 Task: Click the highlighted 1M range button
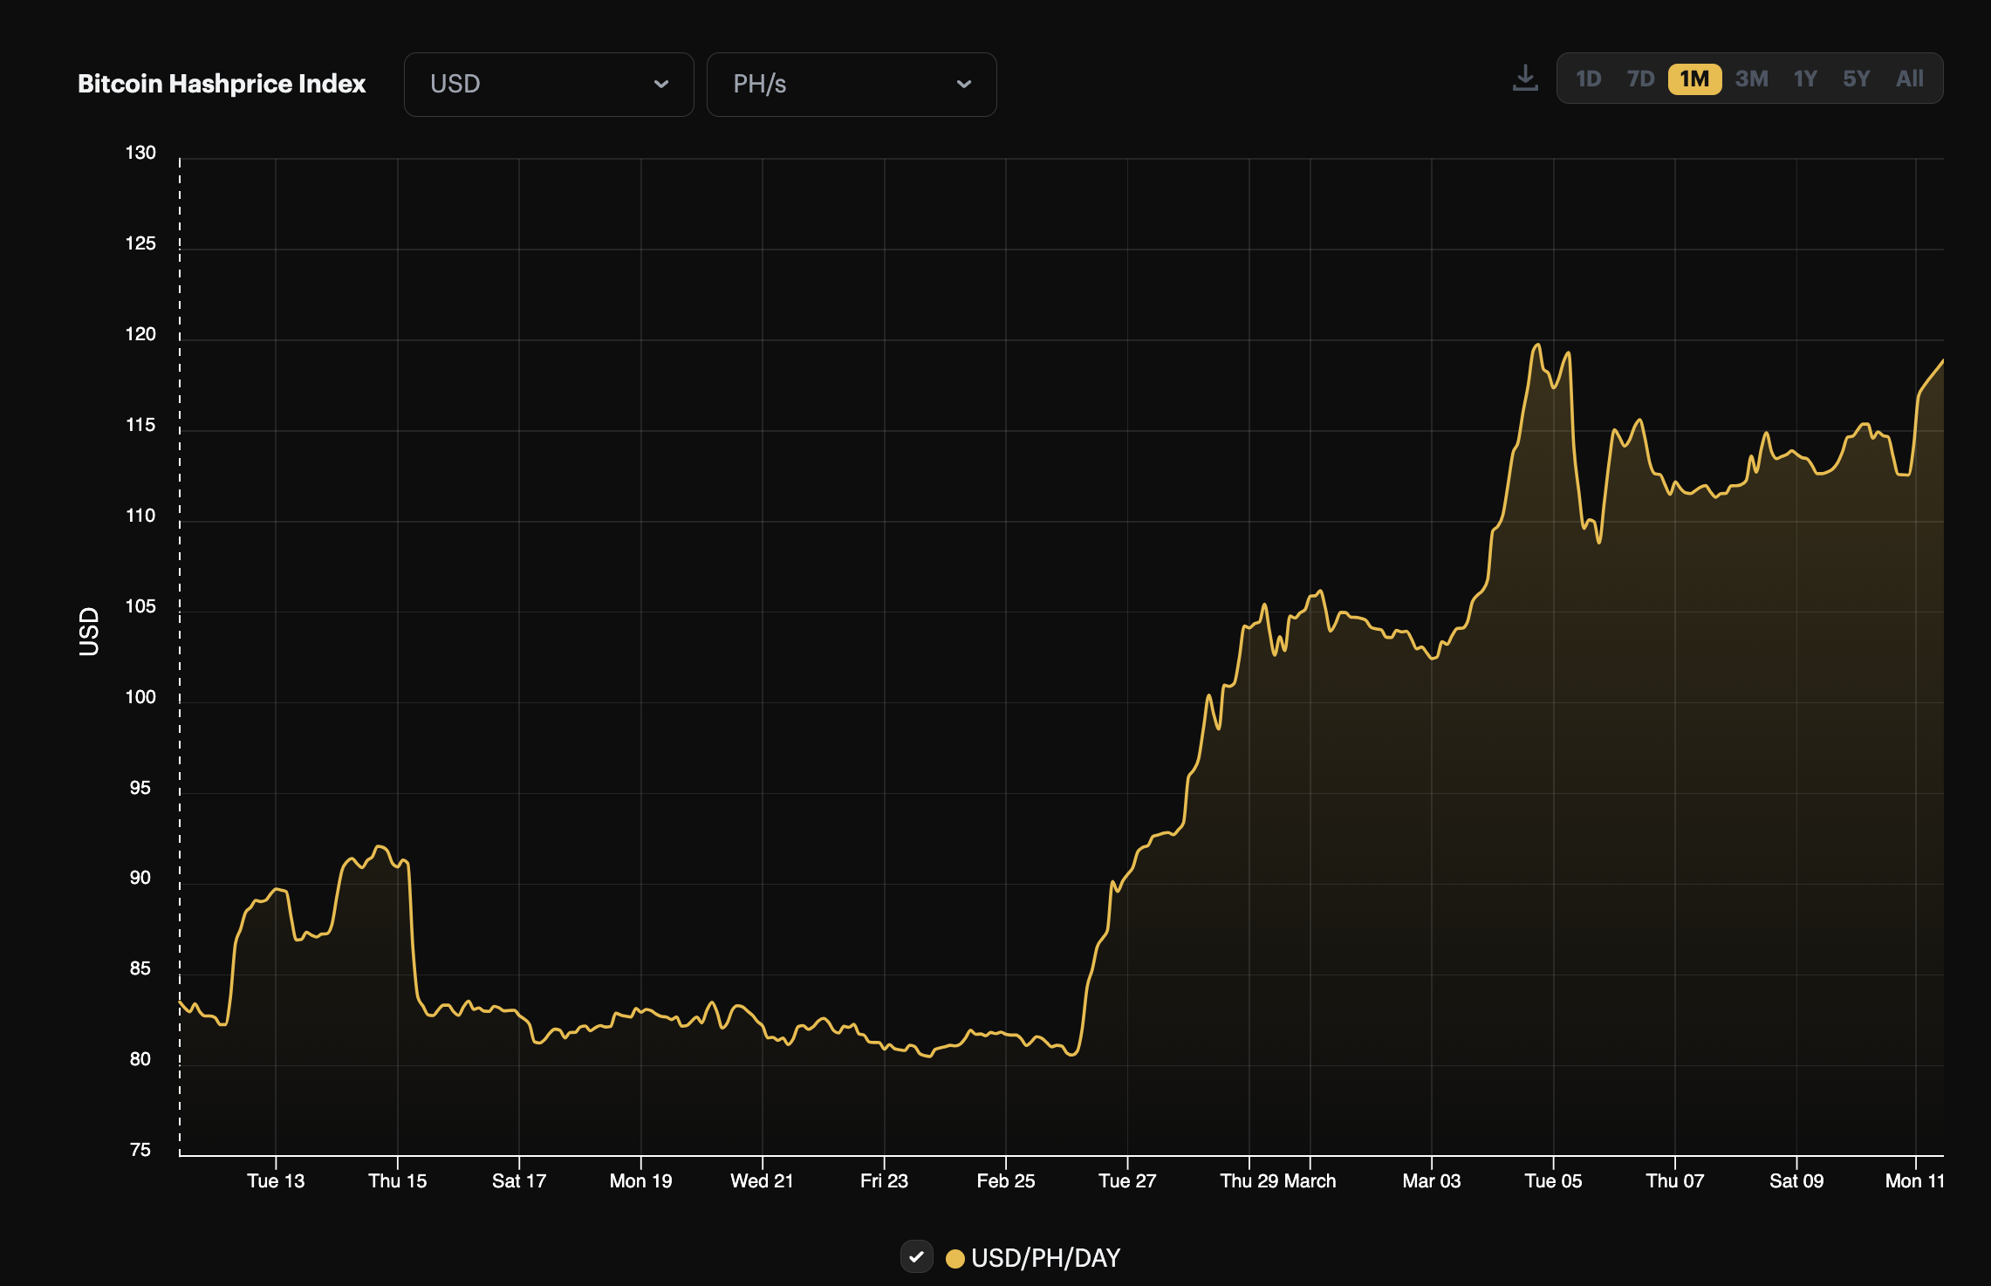(x=1694, y=79)
